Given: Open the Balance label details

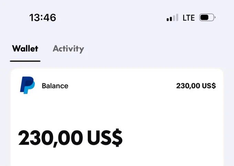Looking at the screenshot, I should pyautogui.click(x=55, y=86).
